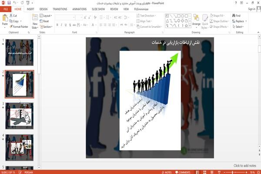
Task: Open the FILEminimizer tab
Action: pyautogui.click(x=141, y=9)
